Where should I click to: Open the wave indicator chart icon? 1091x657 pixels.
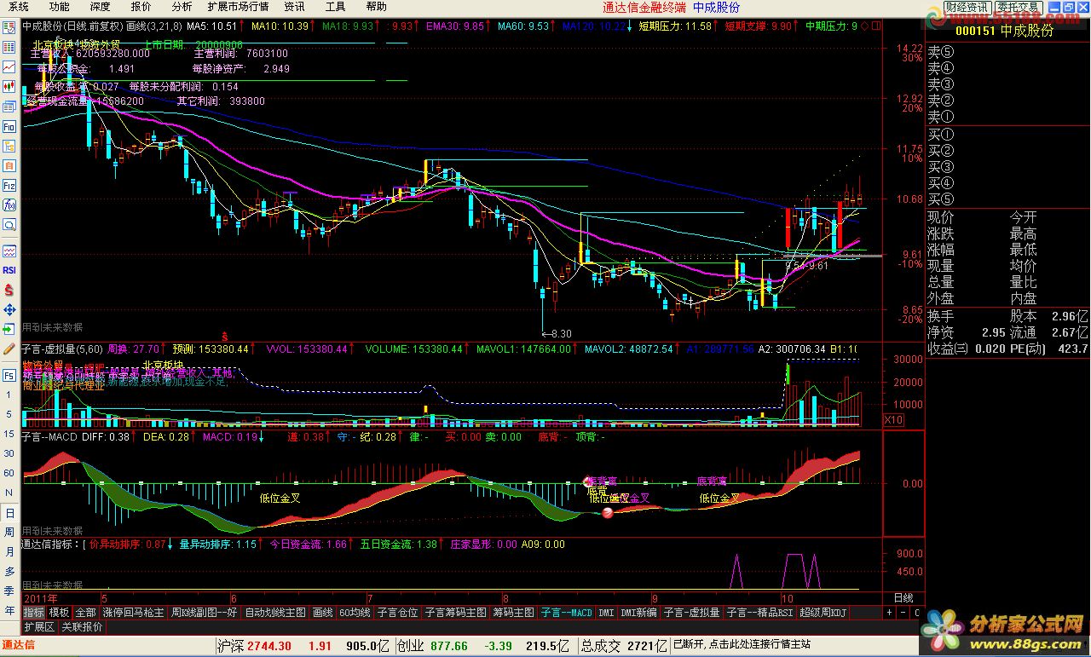pyautogui.click(x=9, y=251)
